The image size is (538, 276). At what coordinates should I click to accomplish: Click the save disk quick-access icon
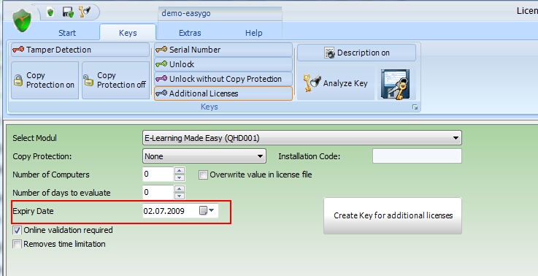tap(68, 12)
